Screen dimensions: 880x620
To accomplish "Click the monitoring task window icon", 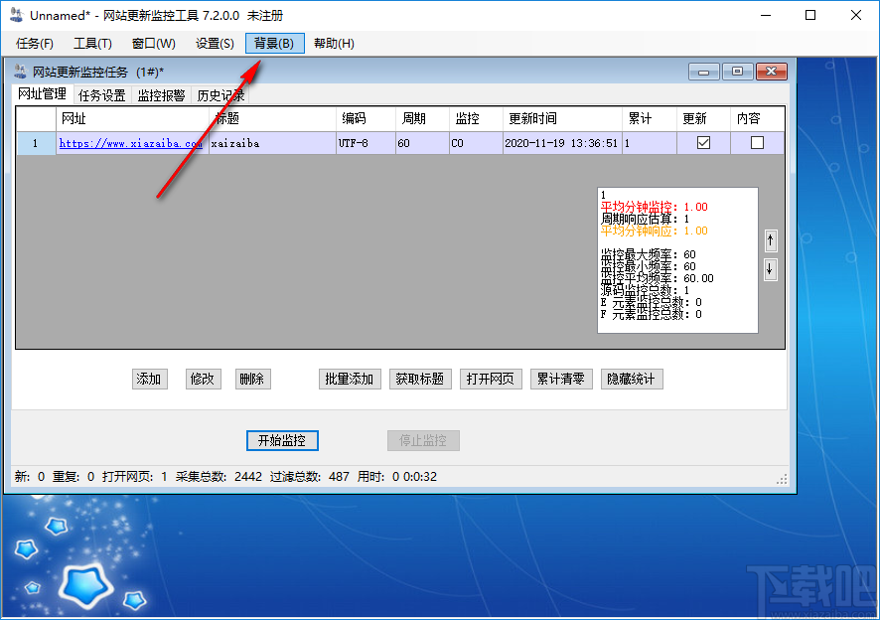I will pos(22,71).
